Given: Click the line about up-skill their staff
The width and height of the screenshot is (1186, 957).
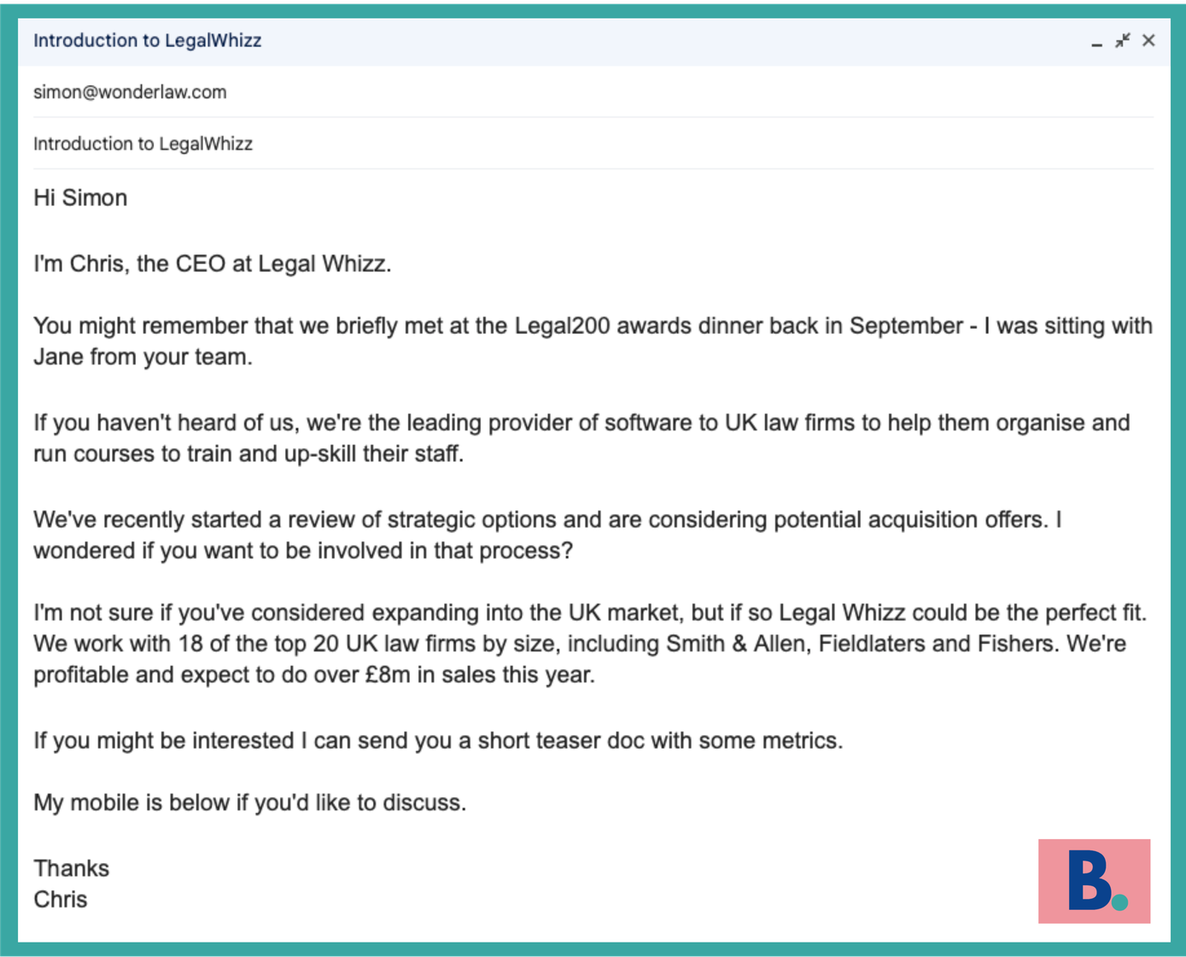Looking at the screenshot, I should click(x=248, y=453).
